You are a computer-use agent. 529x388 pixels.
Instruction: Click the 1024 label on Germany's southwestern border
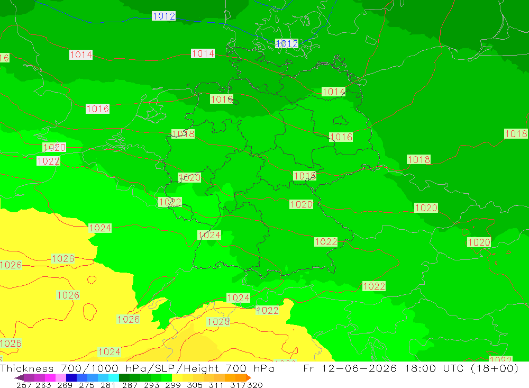coord(209,234)
